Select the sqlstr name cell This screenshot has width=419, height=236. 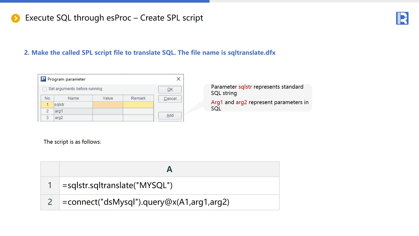73,105
